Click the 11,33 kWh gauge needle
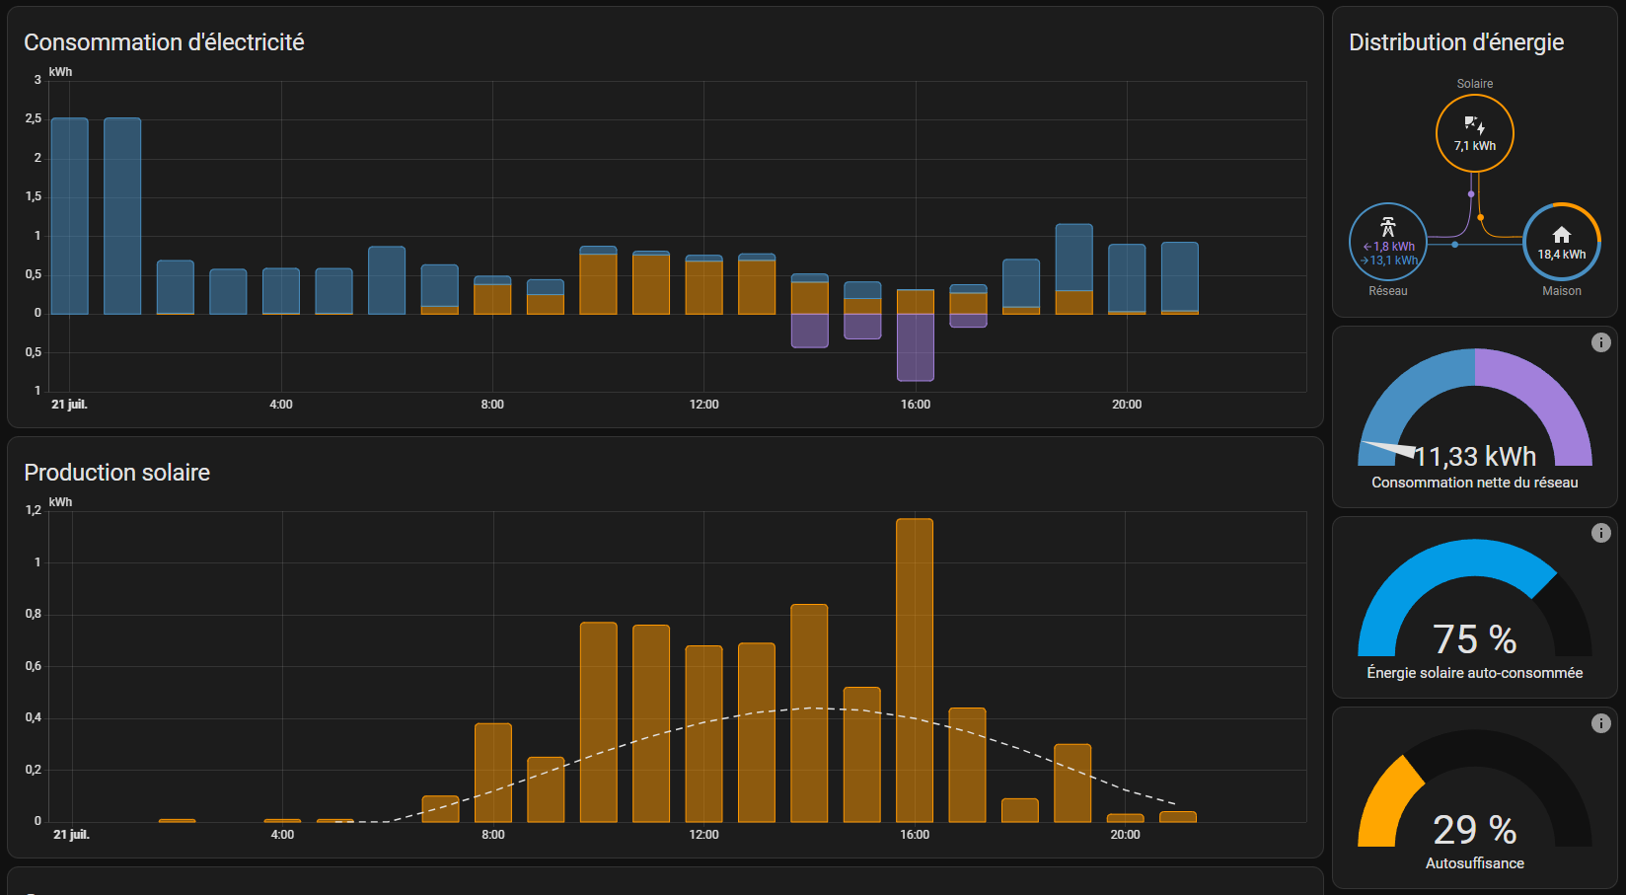The width and height of the screenshot is (1626, 895). (1389, 450)
